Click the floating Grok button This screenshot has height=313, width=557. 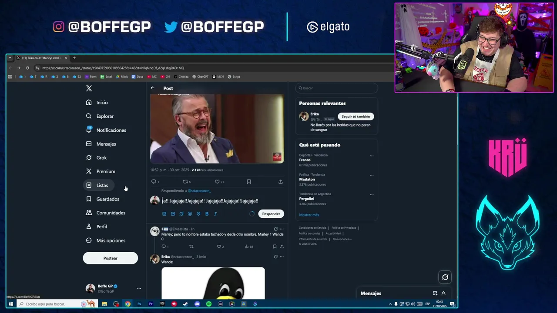(x=445, y=277)
